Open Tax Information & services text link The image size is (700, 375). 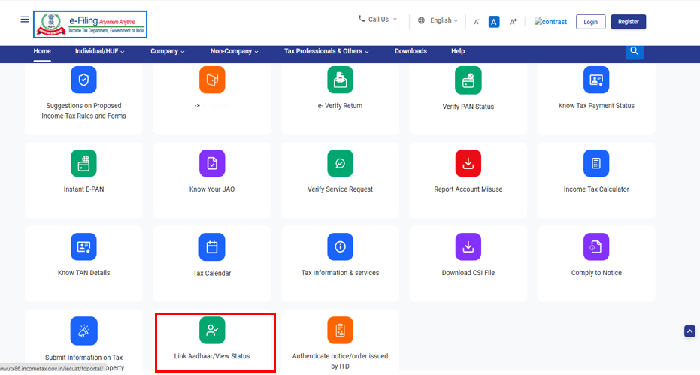(340, 273)
